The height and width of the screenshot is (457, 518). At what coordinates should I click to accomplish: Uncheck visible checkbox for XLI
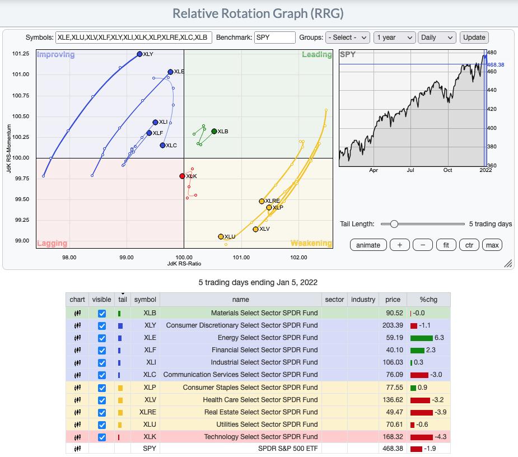pos(102,363)
